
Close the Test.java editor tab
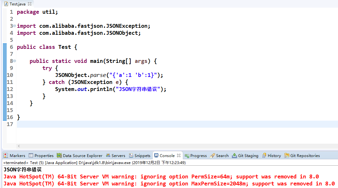29,4
